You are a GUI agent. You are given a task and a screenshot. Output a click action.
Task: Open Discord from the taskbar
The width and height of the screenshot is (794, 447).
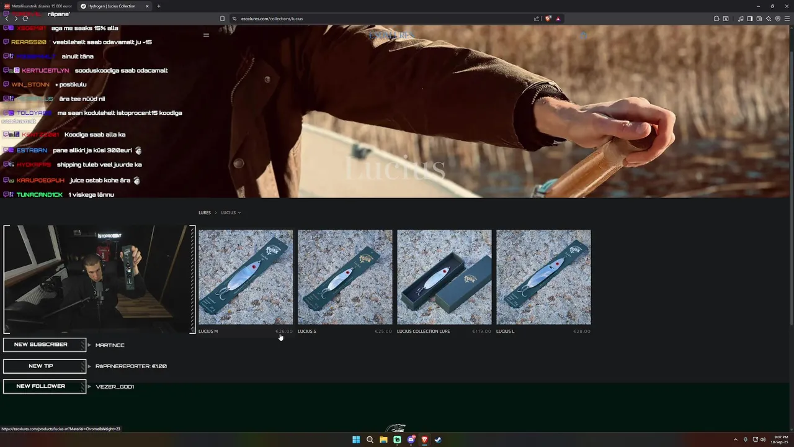tap(411, 440)
